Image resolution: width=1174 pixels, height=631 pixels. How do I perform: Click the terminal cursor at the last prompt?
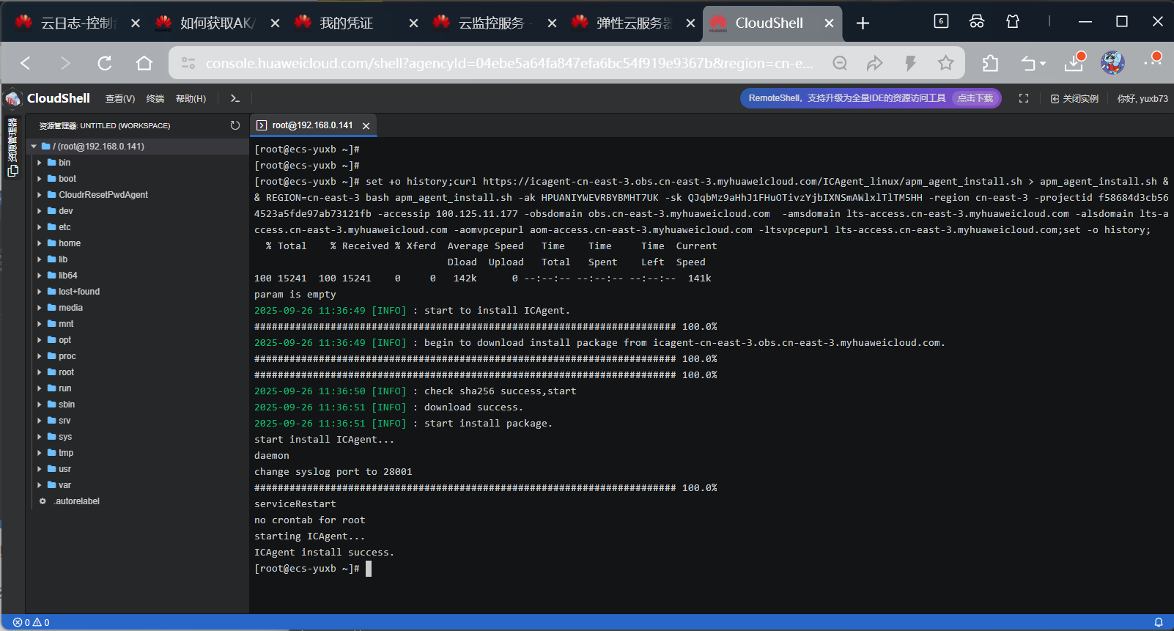click(369, 569)
